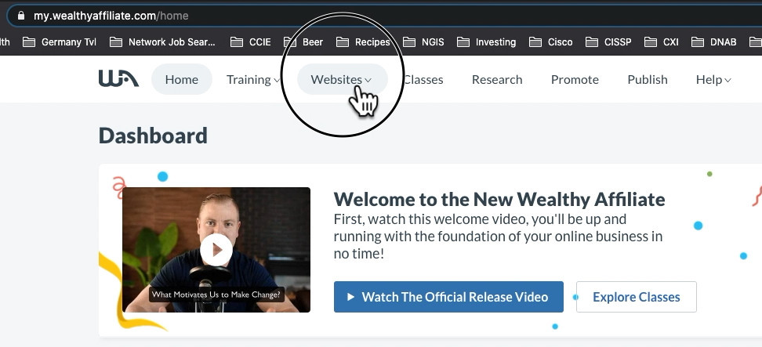Viewport: 762px width, 347px height.
Task: Open the Germany Tvl bookmark folder
Action: point(60,42)
